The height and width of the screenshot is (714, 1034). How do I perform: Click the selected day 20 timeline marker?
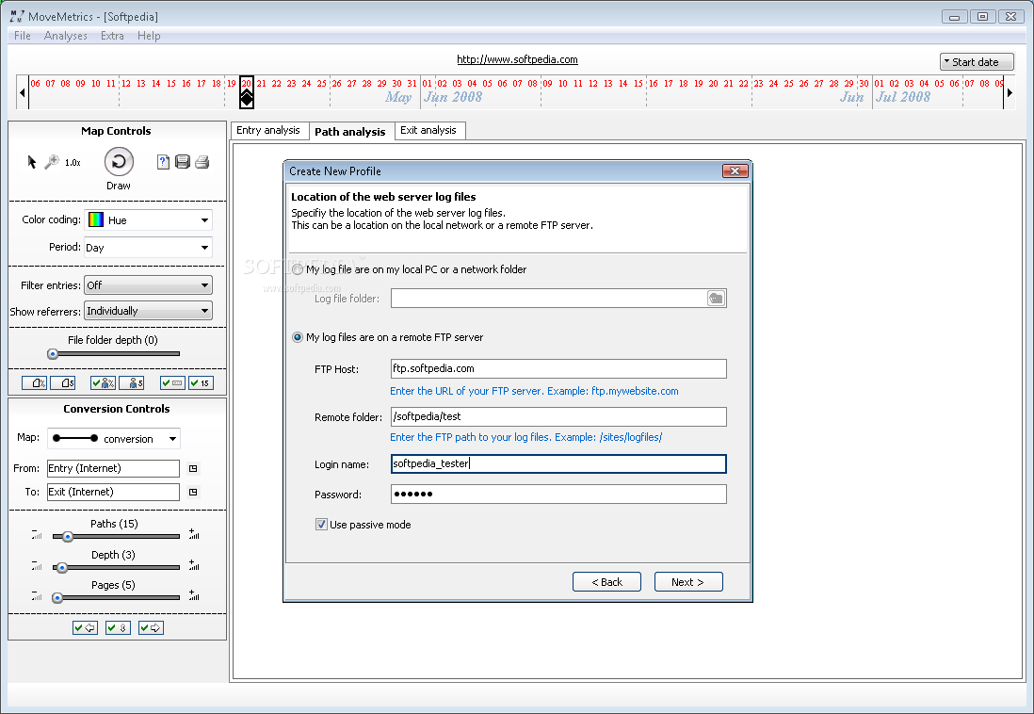(247, 91)
